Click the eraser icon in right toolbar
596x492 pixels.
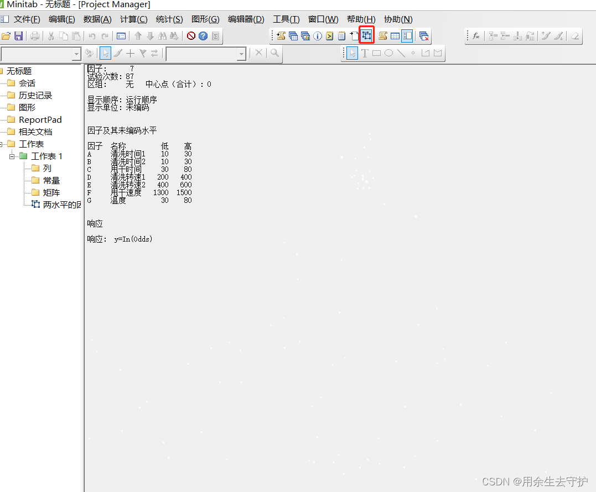pyautogui.click(x=575, y=36)
